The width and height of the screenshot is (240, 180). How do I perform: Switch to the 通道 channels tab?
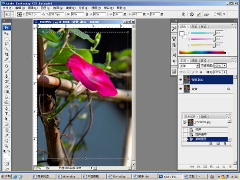(x=194, y=61)
